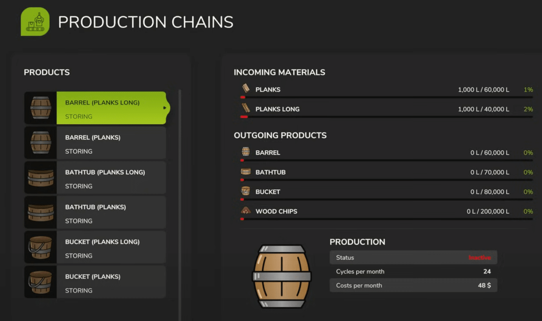The image size is (542, 321).
Task: Click the arrow on selected Barrel entry
Action: click(x=165, y=108)
